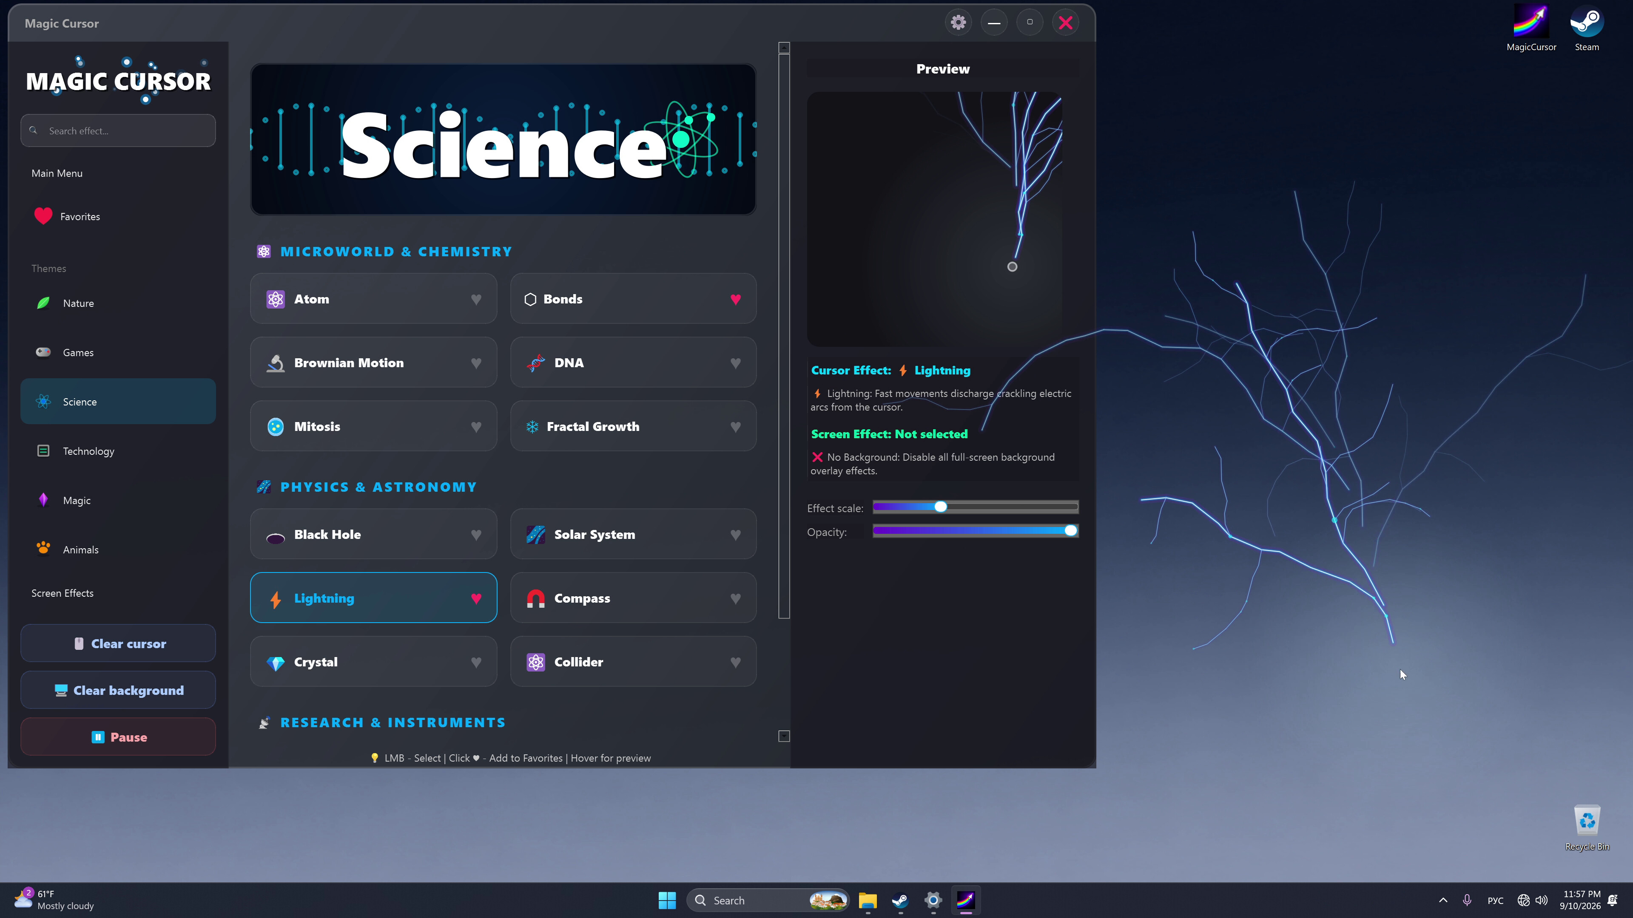This screenshot has width=1633, height=918.
Task: Open Steam from the taskbar
Action: pyautogui.click(x=899, y=900)
